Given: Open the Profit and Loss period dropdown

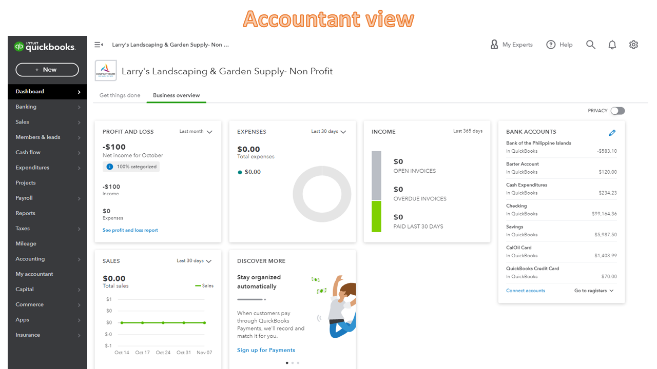Looking at the screenshot, I should point(196,131).
